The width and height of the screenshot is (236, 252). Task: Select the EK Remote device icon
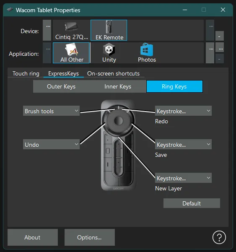109,30
